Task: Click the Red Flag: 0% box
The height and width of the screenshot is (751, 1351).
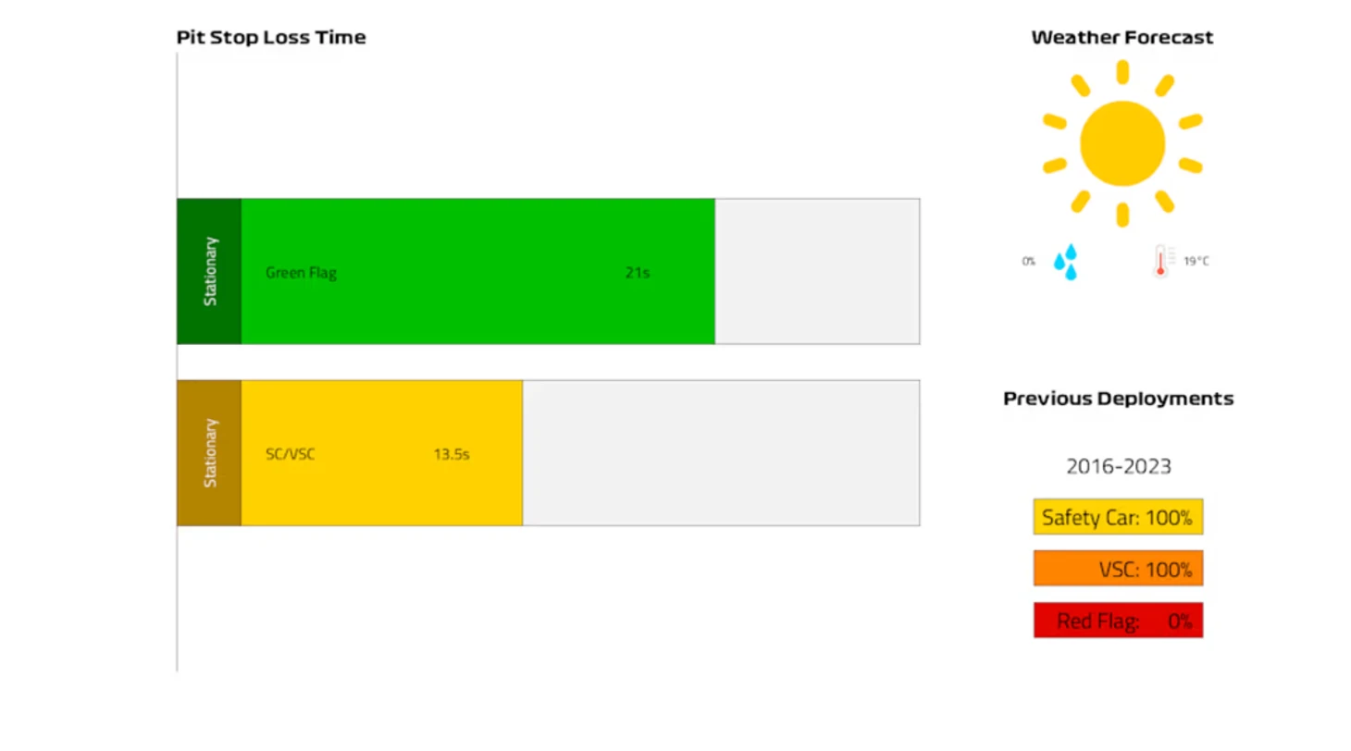Action: pyautogui.click(x=1118, y=621)
